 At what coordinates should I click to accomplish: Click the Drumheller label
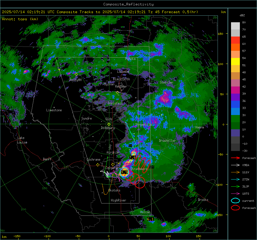click(x=167, y=141)
